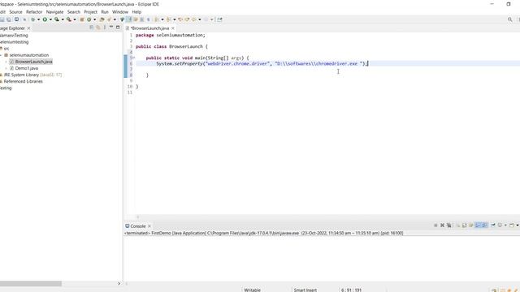Open the dropdown arrow beside External Tools

75,19
